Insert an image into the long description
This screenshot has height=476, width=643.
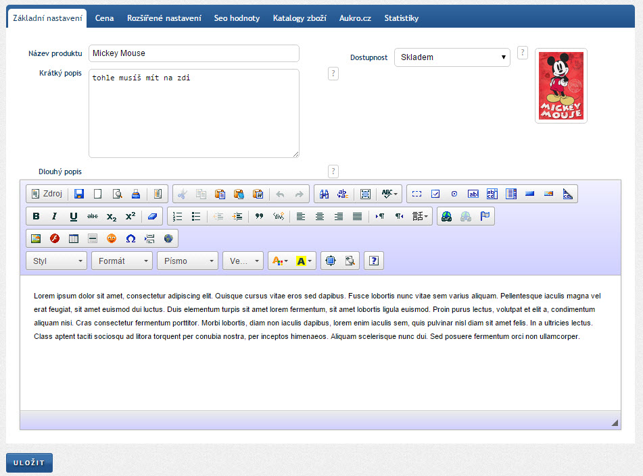tap(37, 239)
